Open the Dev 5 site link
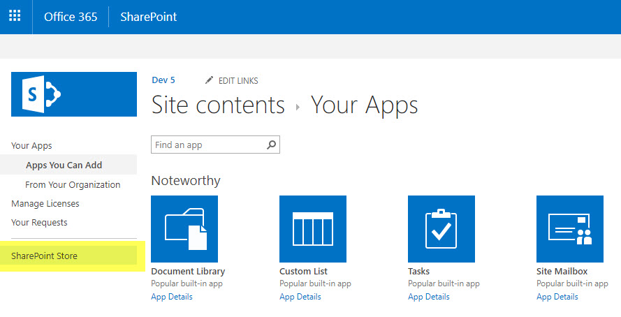Screen dimensions: 621x317 [x=163, y=80]
